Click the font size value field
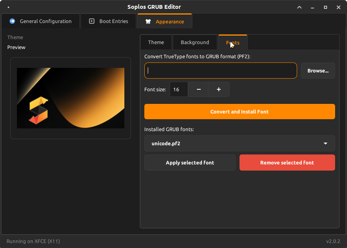Screen dimensions: 347x248 coord(179,89)
